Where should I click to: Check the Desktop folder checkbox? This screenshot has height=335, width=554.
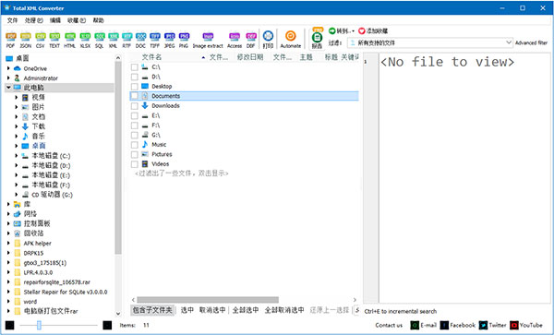click(134, 87)
